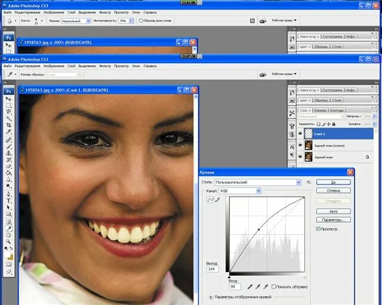Select the Paint Bucket tool
Screen dimensions: 382x305
[x=8, y=173]
